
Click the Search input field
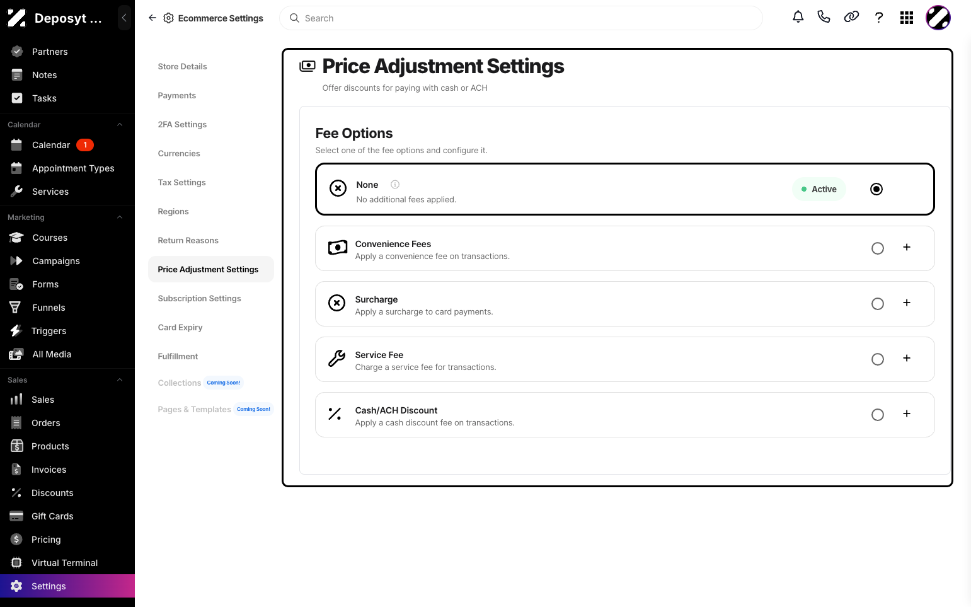click(x=521, y=18)
